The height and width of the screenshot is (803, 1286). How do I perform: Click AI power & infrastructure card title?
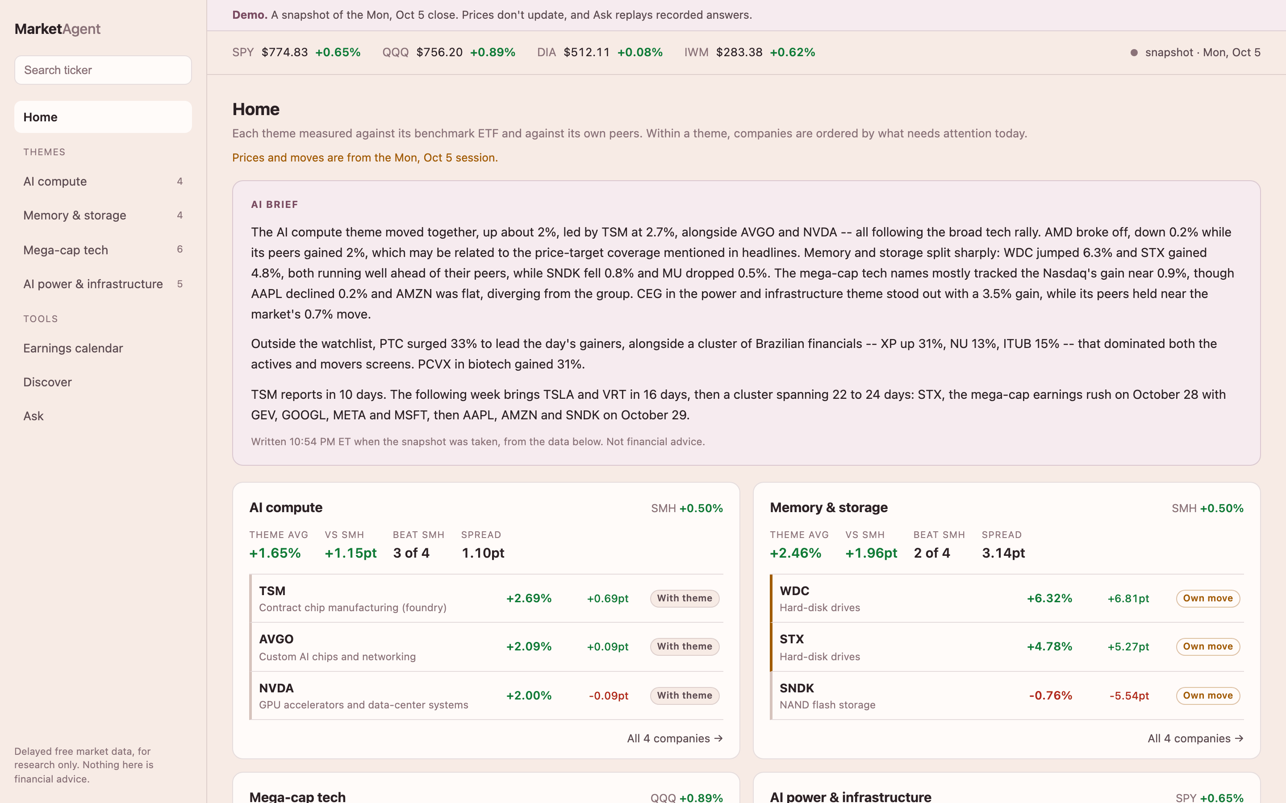pos(850,797)
